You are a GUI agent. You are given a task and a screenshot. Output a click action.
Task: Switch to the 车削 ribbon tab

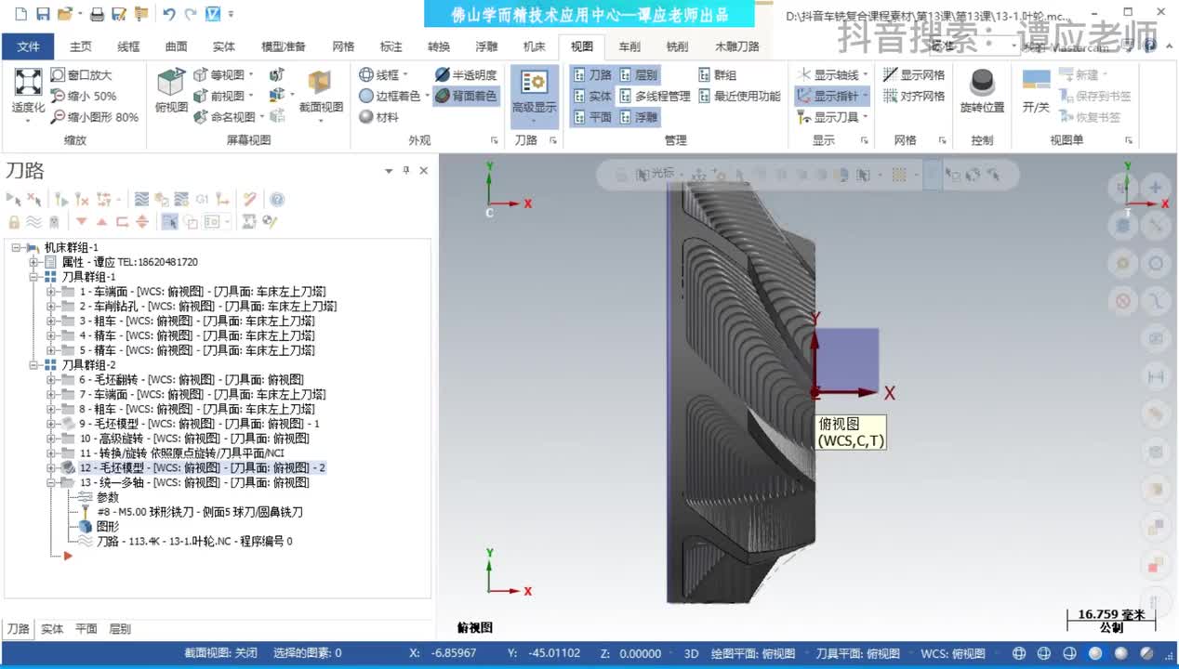(x=629, y=46)
